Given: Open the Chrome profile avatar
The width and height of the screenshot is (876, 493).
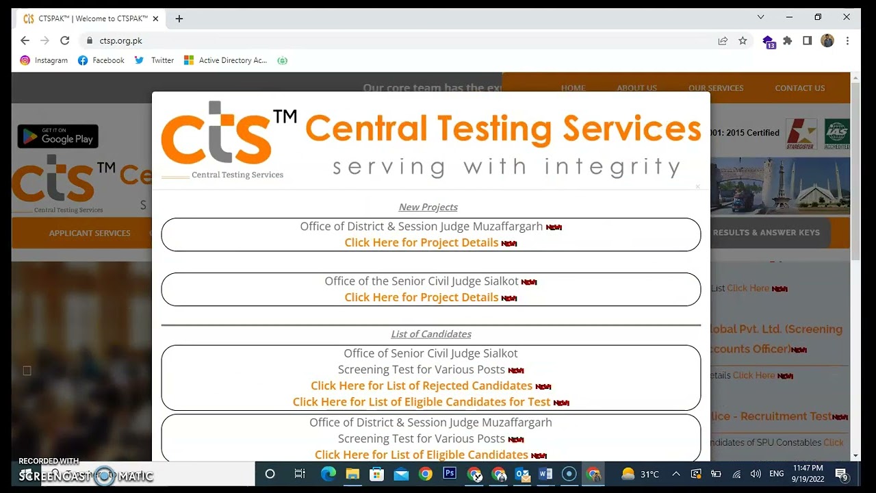Looking at the screenshot, I should [x=827, y=40].
